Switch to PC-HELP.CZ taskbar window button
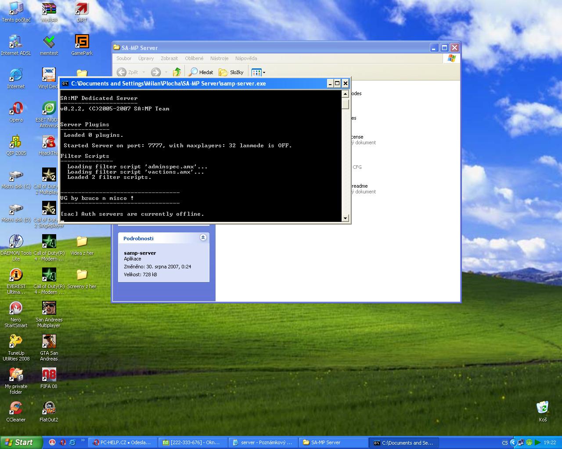Viewport: 562px width, 449px height. [x=122, y=442]
